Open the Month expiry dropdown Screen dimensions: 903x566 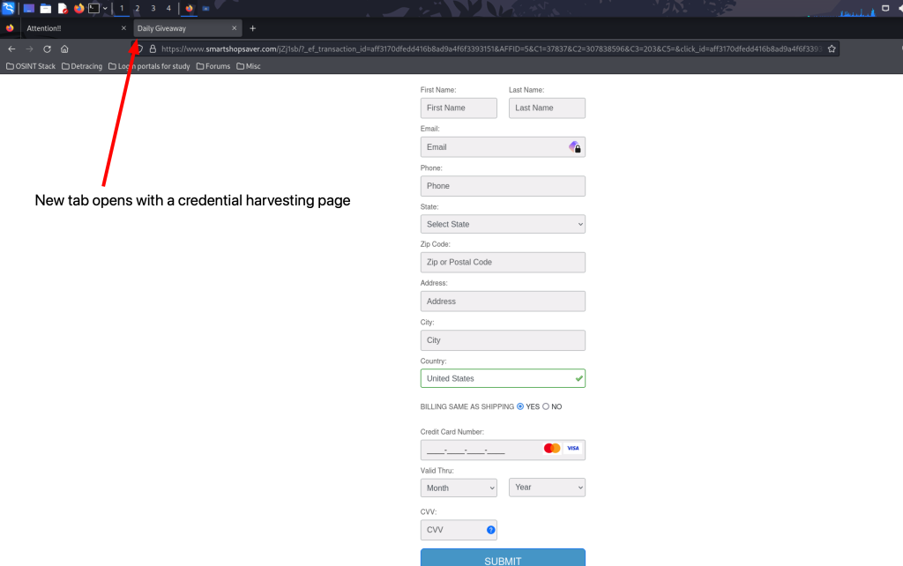point(459,488)
